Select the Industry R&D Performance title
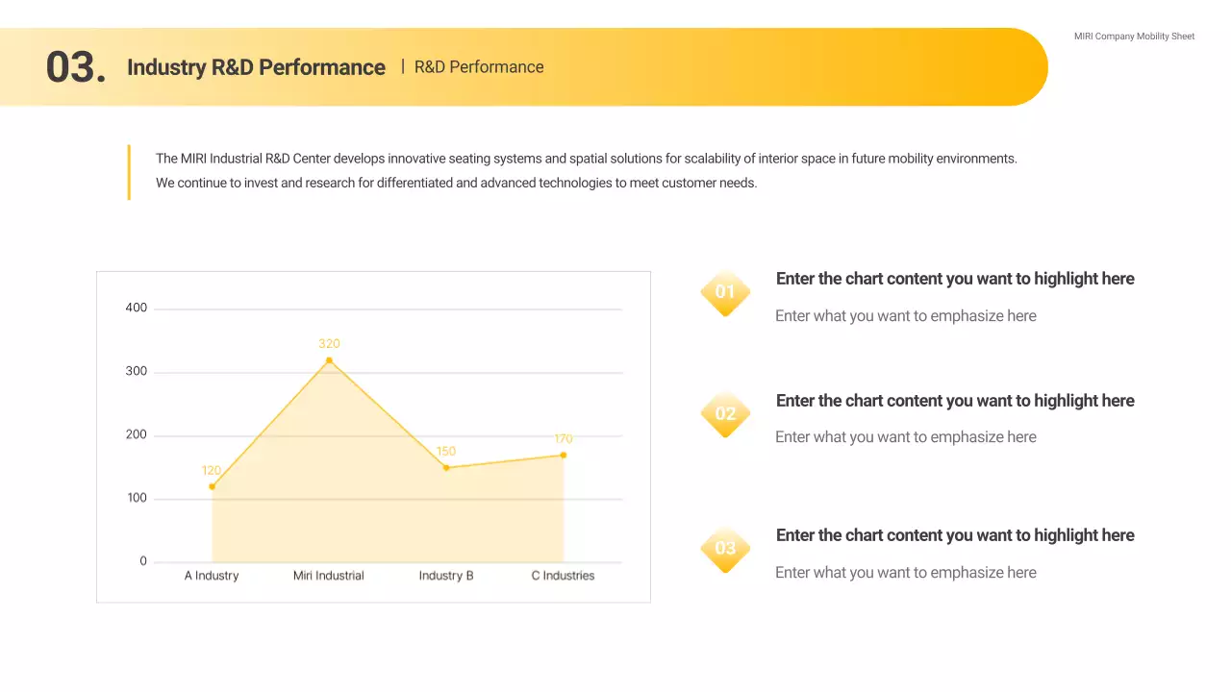The image size is (1231, 692). pyautogui.click(x=256, y=67)
